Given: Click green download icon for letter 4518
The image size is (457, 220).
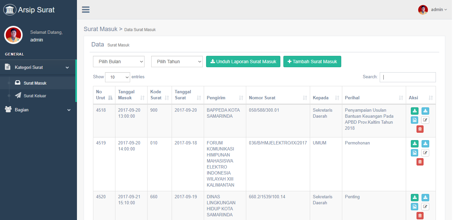Looking at the screenshot, I should (415, 111).
